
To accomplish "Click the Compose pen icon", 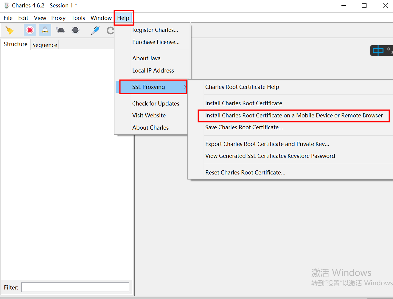I will click(x=96, y=30).
